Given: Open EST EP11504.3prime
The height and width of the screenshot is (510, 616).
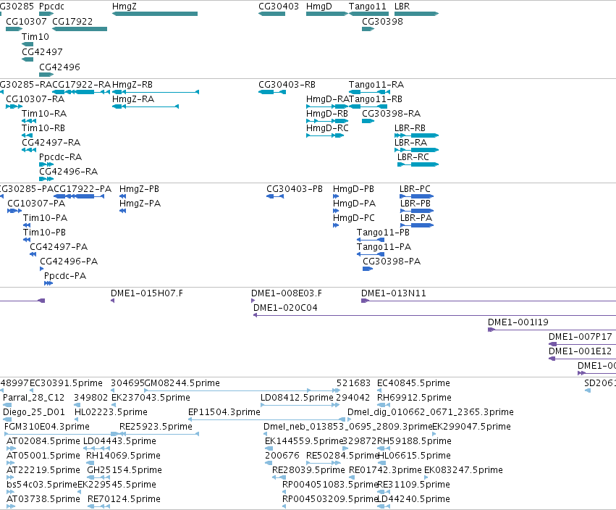Looking at the screenshot, I should [x=267, y=419].
